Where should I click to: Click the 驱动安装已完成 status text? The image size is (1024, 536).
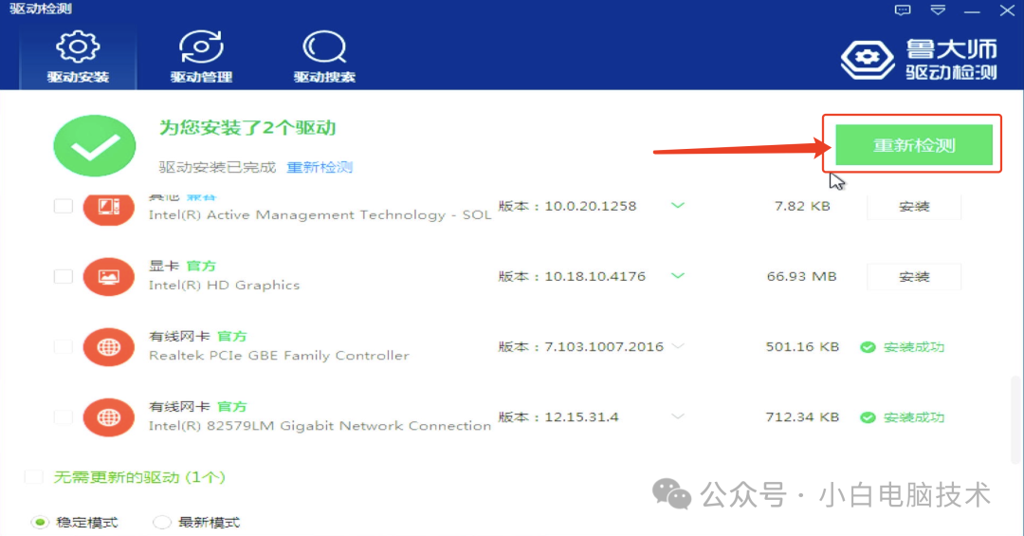[217, 167]
